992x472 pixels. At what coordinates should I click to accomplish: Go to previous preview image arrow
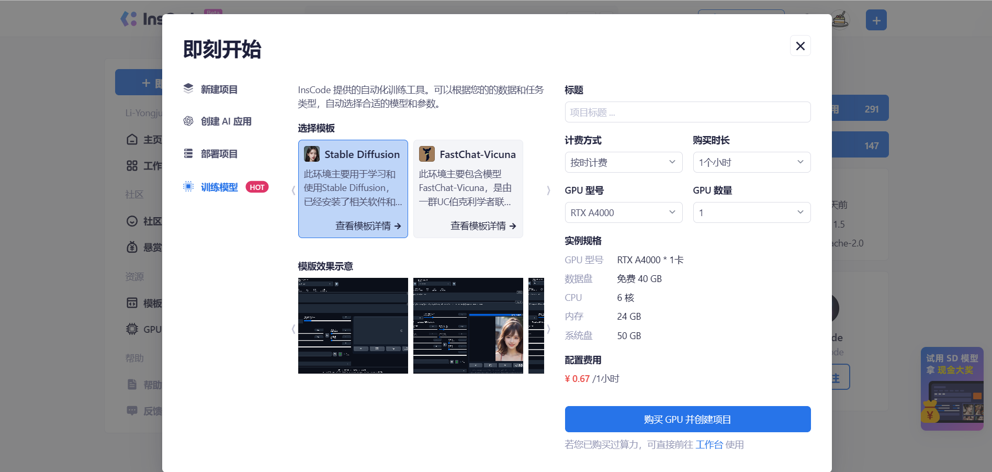(x=294, y=329)
